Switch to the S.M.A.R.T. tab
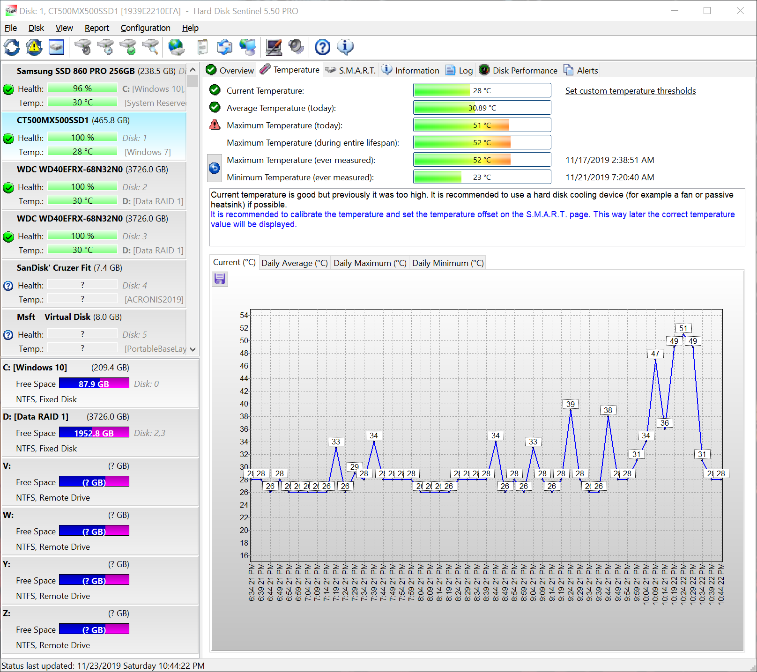757x672 pixels. pos(351,70)
